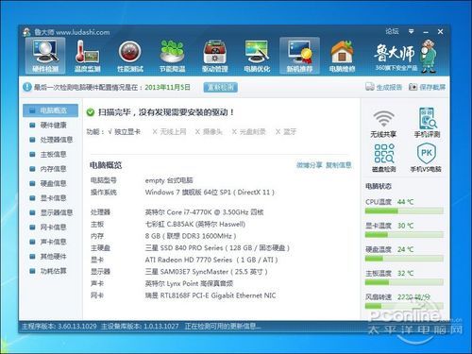
Task: Close the 鲁大师 window
Action: [440, 31]
